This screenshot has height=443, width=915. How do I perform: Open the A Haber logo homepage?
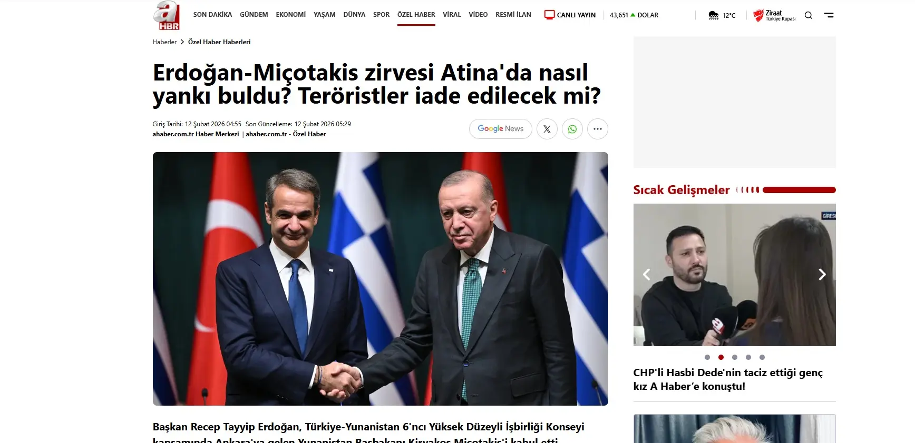coord(167,15)
